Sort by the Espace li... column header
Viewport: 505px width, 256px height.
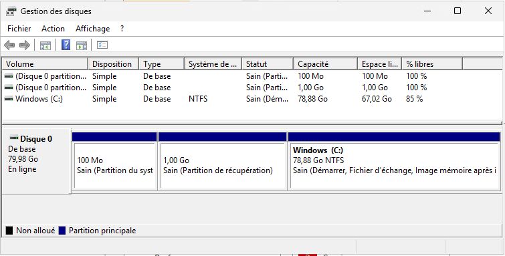pyautogui.click(x=380, y=64)
